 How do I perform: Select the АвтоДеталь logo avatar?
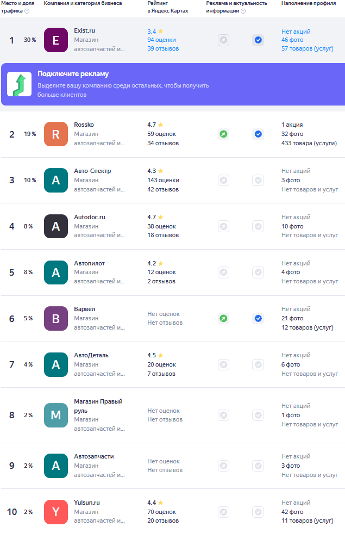56,365
